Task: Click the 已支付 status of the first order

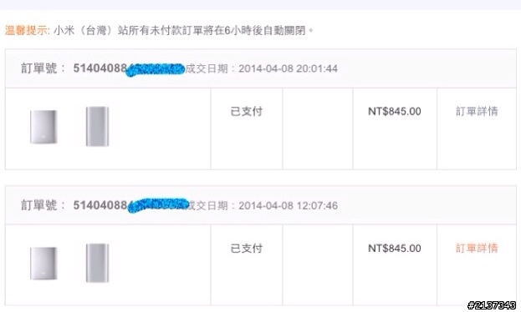Action: tap(247, 112)
